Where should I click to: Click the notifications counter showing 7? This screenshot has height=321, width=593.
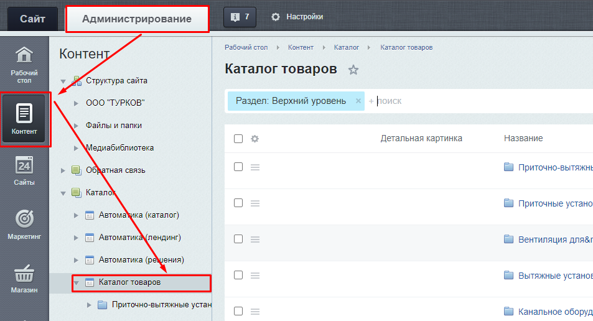(x=240, y=17)
